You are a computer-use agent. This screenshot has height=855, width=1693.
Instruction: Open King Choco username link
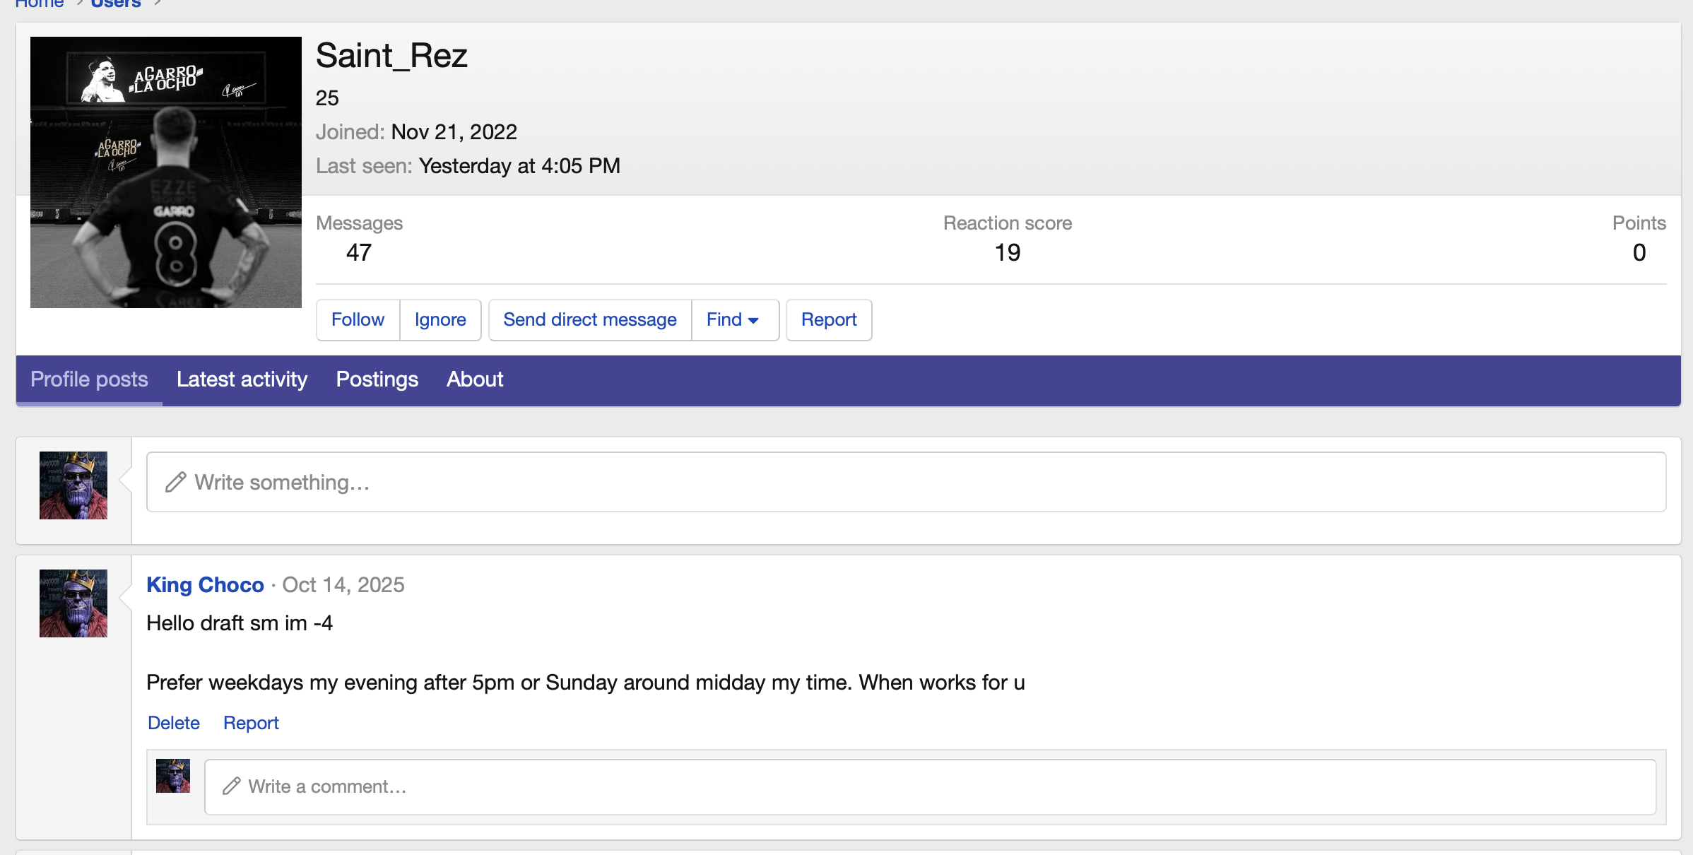pyautogui.click(x=205, y=585)
